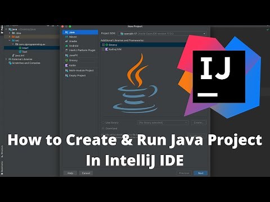Collapse the com.sjprogramming.ex package
270x202 pixels.
[x=13, y=44]
